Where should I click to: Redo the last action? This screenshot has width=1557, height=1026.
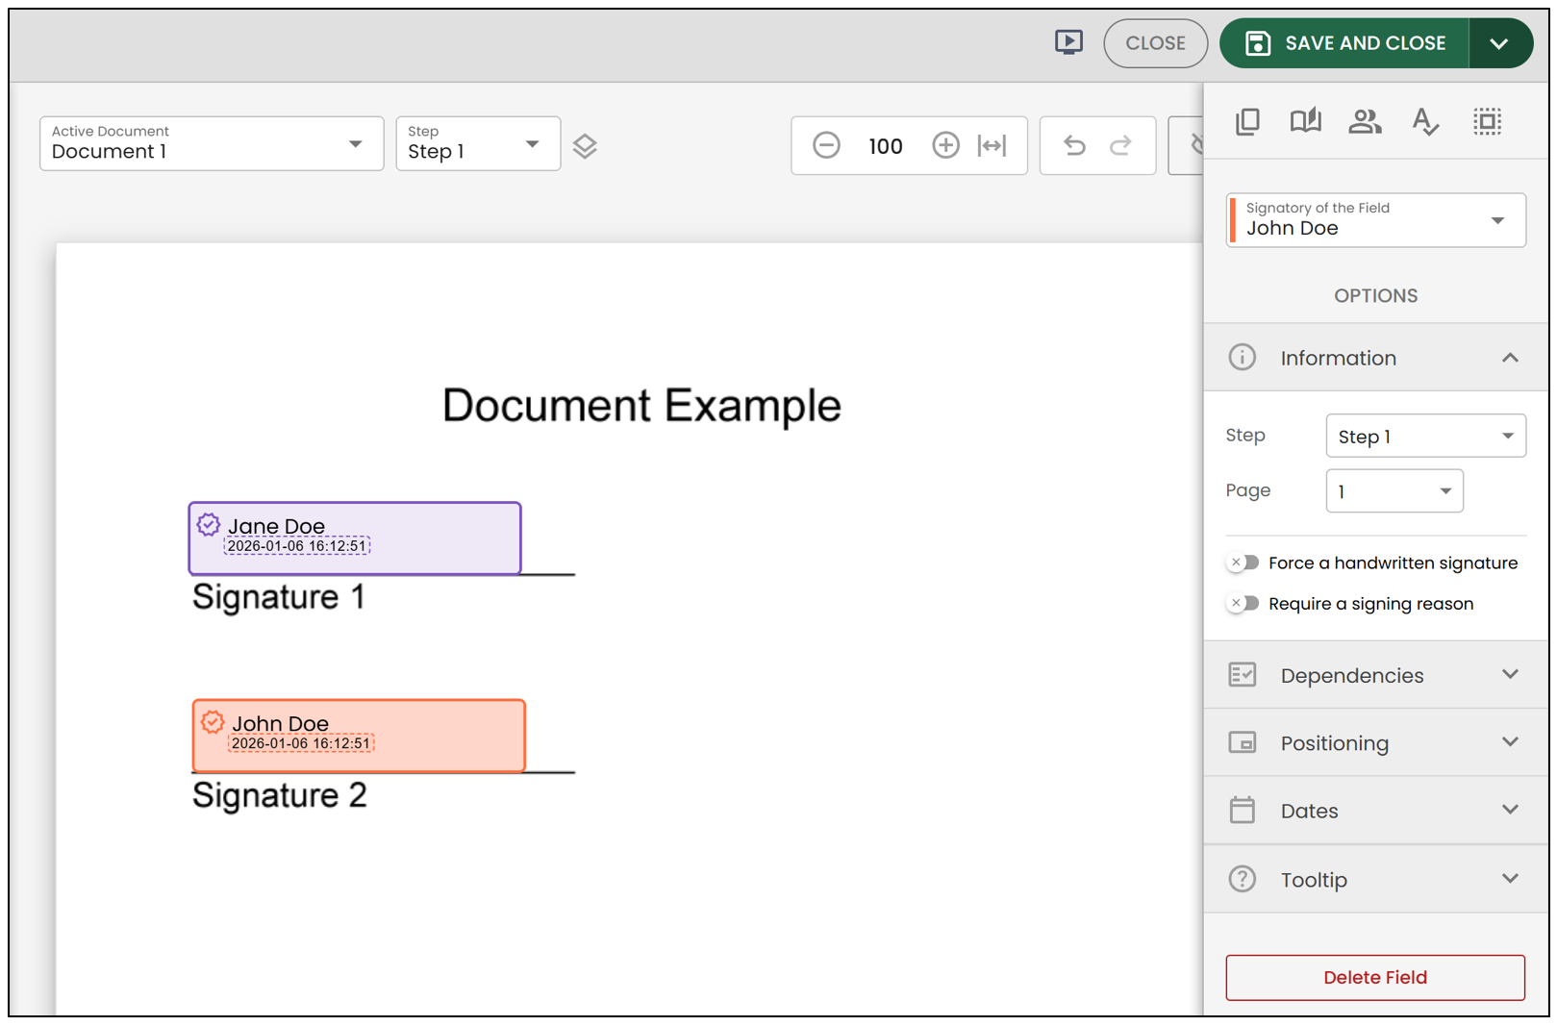[1120, 145]
